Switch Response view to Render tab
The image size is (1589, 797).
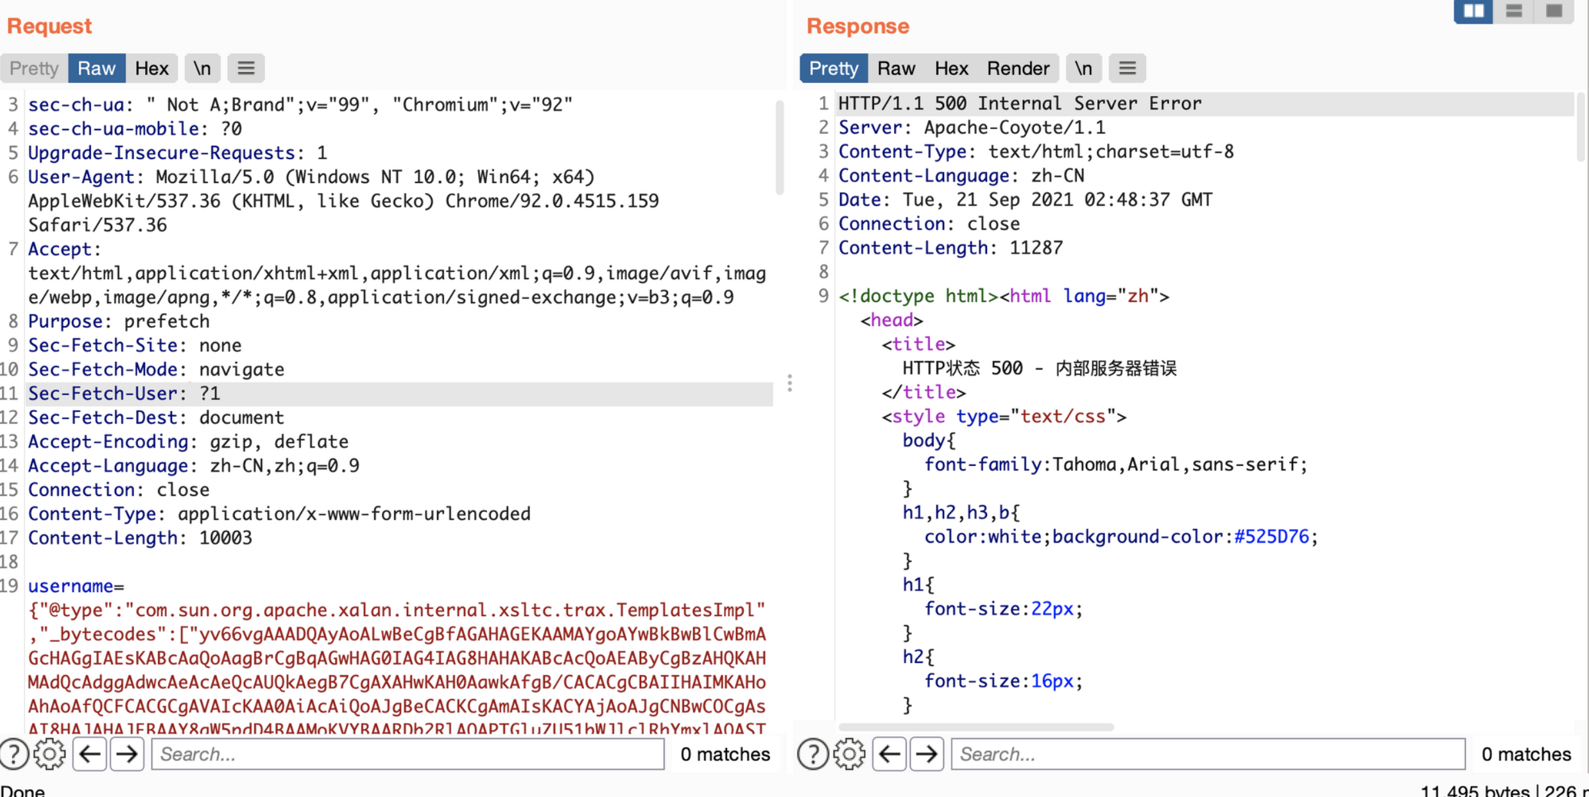pyautogui.click(x=1018, y=68)
